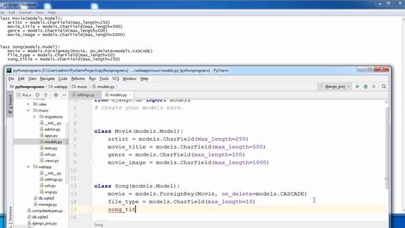The height and width of the screenshot is (228, 405).
Task: Select apps.py in the project tree
Action: (x=49, y=136)
